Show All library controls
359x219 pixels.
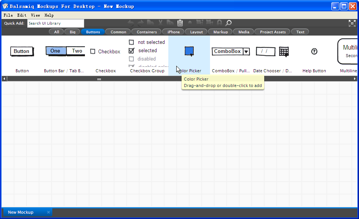coord(56,32)
